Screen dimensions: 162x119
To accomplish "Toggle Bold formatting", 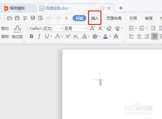I will click(x=32, y=36).
